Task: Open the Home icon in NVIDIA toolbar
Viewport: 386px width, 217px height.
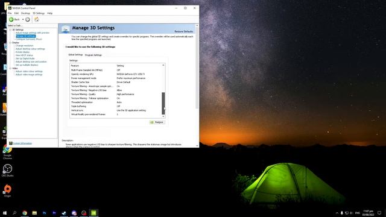Action: [x=37, y=19]
